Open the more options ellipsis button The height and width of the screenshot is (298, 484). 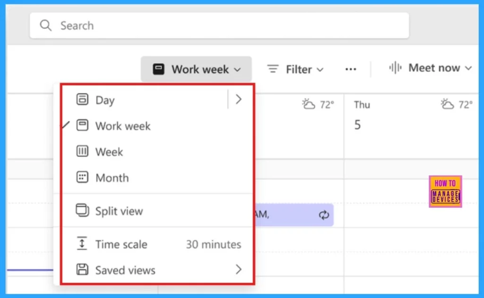tap(351, 69)
